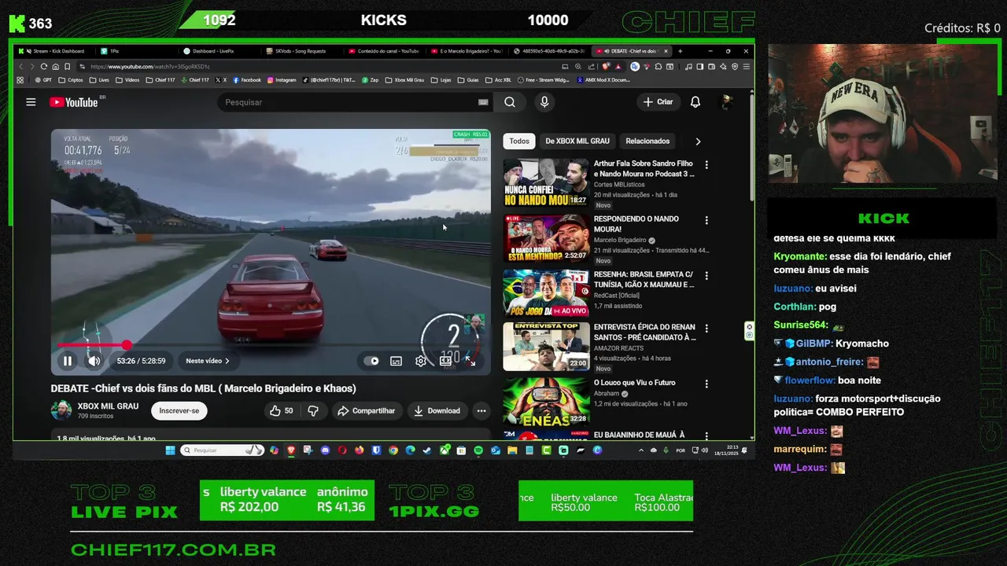
Task: Switch the video to fullscreen
Action: click(470, 361)
